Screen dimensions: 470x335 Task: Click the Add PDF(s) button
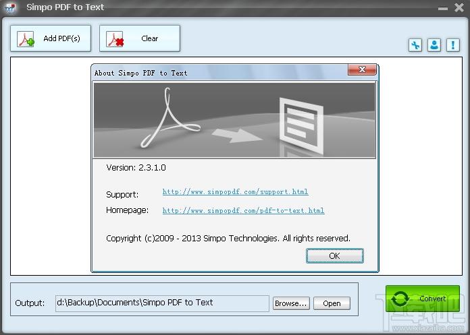[51, 38]
